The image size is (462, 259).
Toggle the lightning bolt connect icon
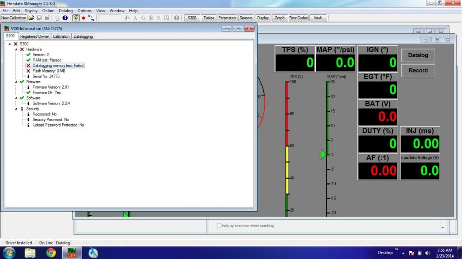(x=76, y=18)
